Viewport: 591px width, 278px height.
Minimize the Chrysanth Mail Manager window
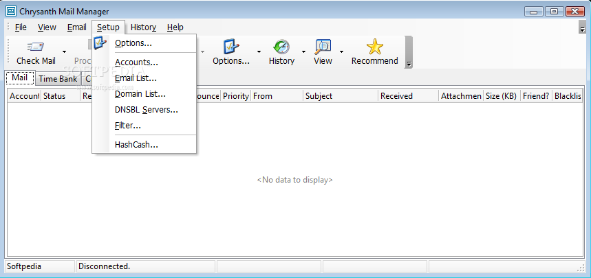click(534, 12)
